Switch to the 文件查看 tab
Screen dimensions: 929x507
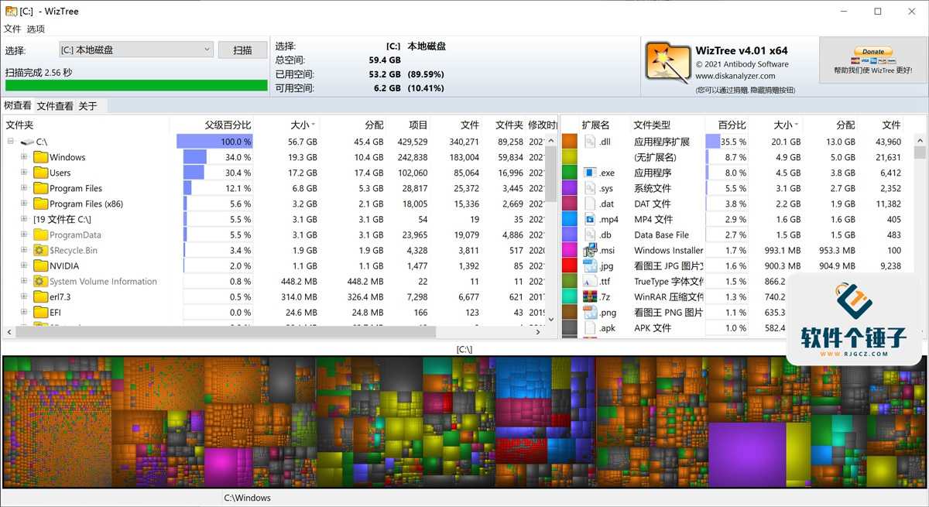[55, 106]
